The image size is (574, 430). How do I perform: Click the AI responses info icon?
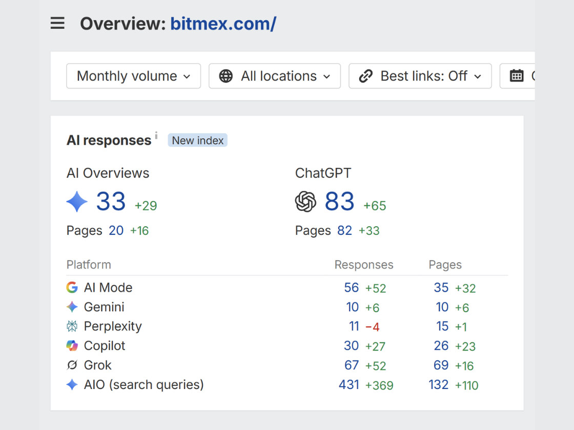coord(156,135)
